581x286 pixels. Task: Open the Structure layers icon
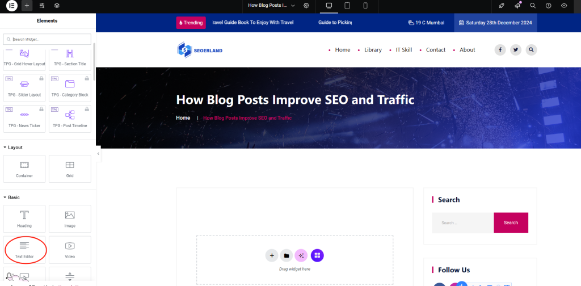pos(56,6)
